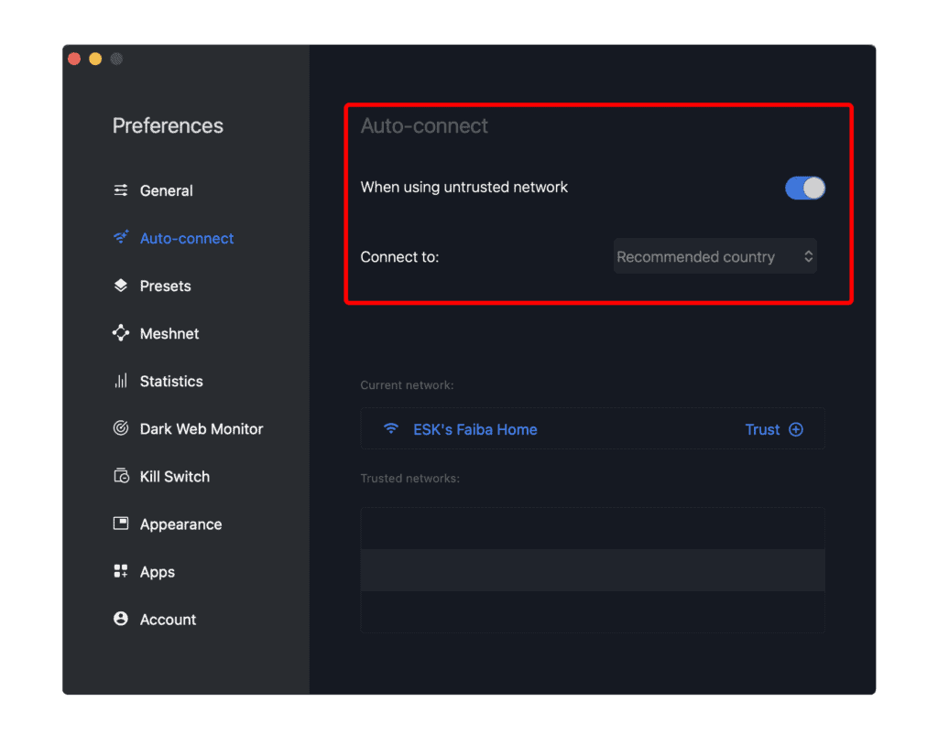
Task: Click the General sliders icon
Action: [x=121, y=190]
